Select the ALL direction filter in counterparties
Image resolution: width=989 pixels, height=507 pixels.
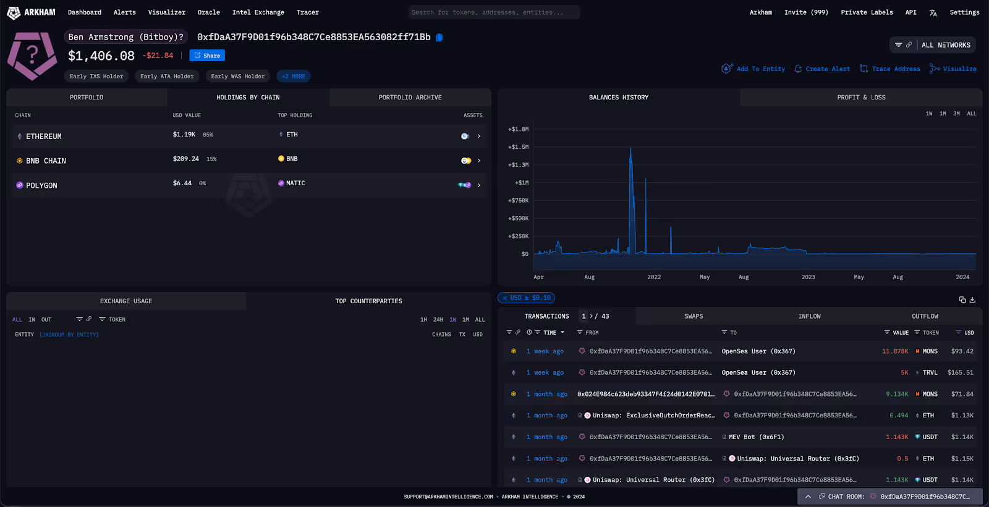tap(17, 320)
